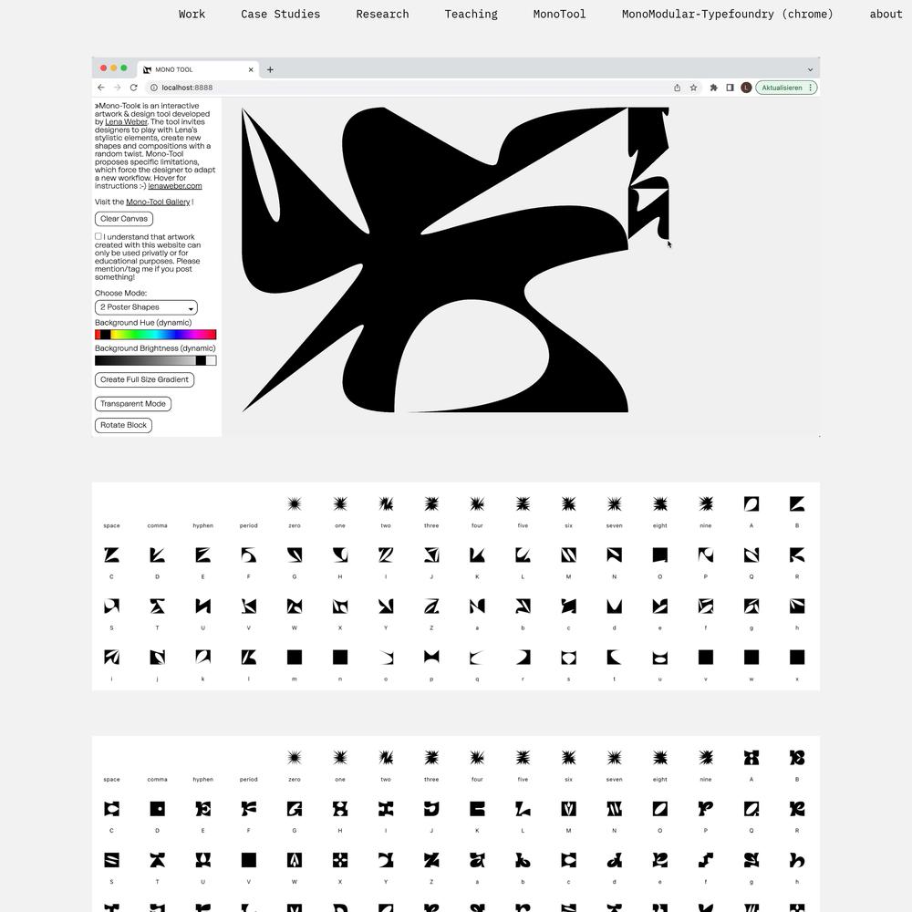The image size is (912, 912).
Task: Click the site info icon beside localhost:8888
Action: coord(154,88)
